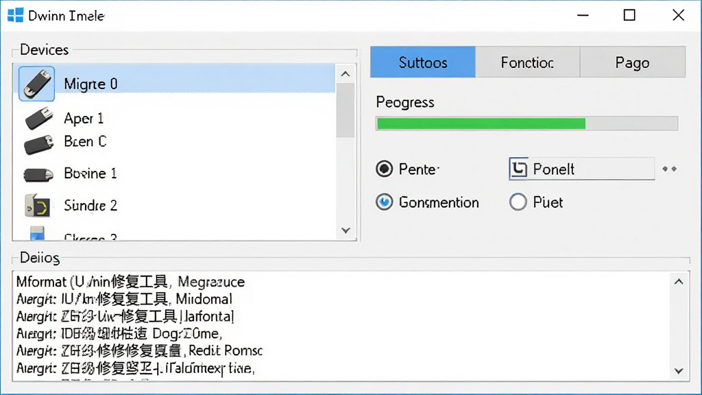Click details log scroll up arrow
The height and width of the screenshot is (395, 702).
(679, 282)
